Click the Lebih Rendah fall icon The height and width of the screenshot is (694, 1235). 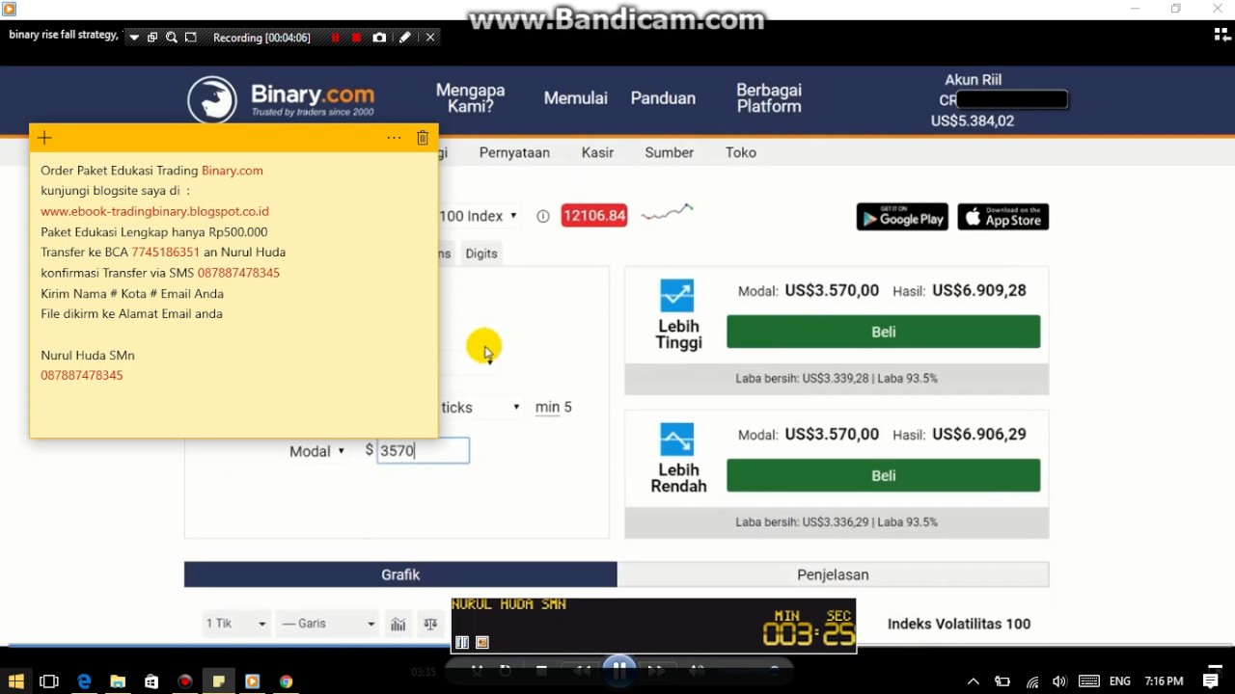[x=676, y=440]
